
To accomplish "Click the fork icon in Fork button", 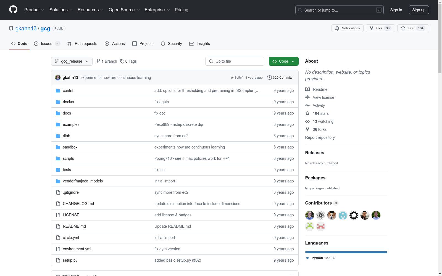I will [372, 28].
